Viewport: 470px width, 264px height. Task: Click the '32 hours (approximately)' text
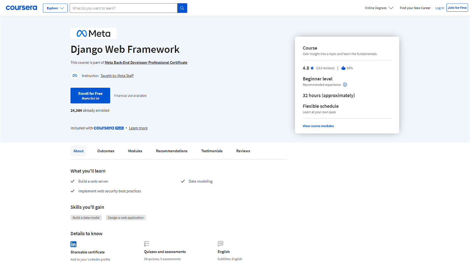click(x=329, y=95)
